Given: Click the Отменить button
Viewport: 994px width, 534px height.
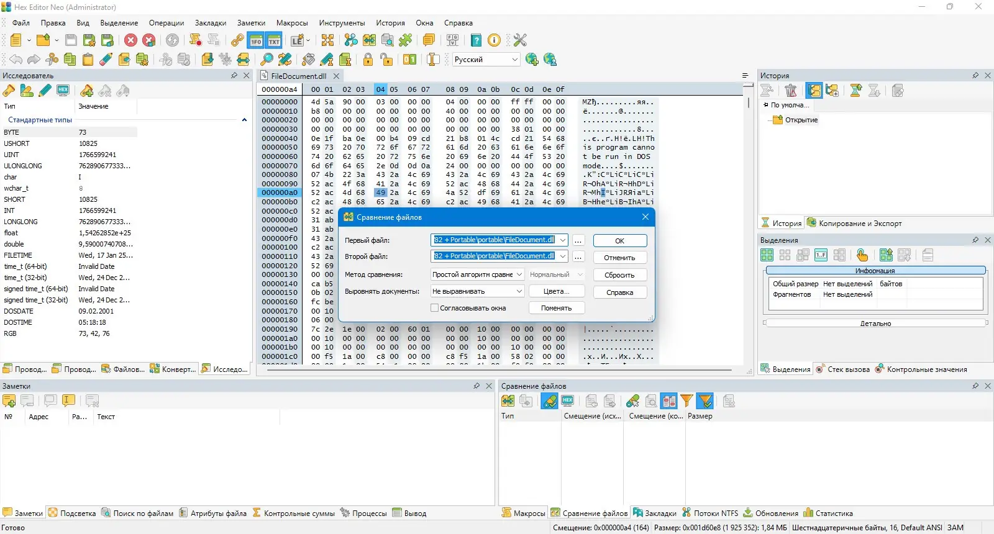Looking at the screenshot, I should [x=620, y=258].
